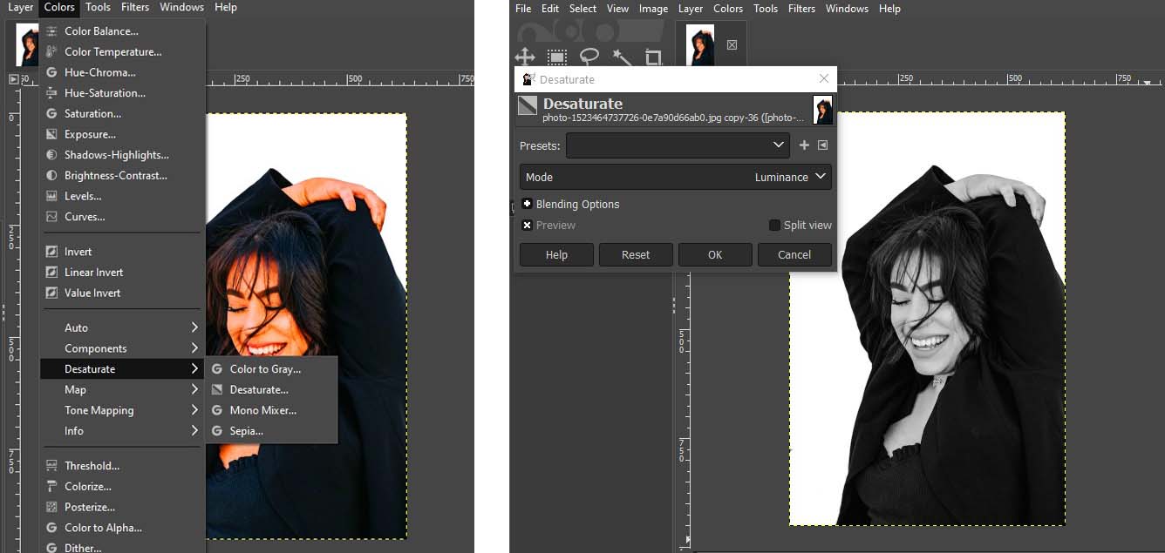
Task: Select the Fuzzy Select magic wand tool
Action: (621, 57)
